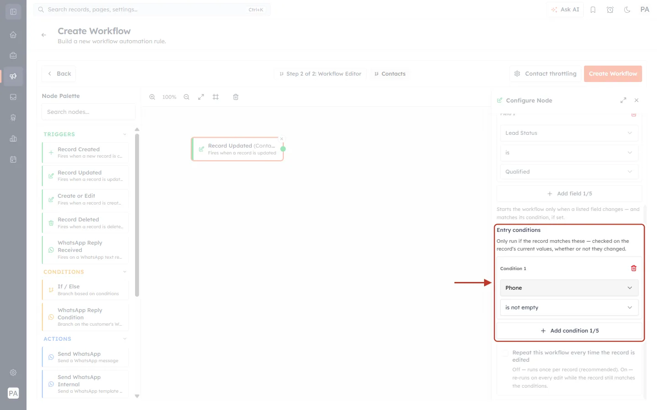Click the Search nodes input field
657x410 pixels.
(x=89, y=112)
